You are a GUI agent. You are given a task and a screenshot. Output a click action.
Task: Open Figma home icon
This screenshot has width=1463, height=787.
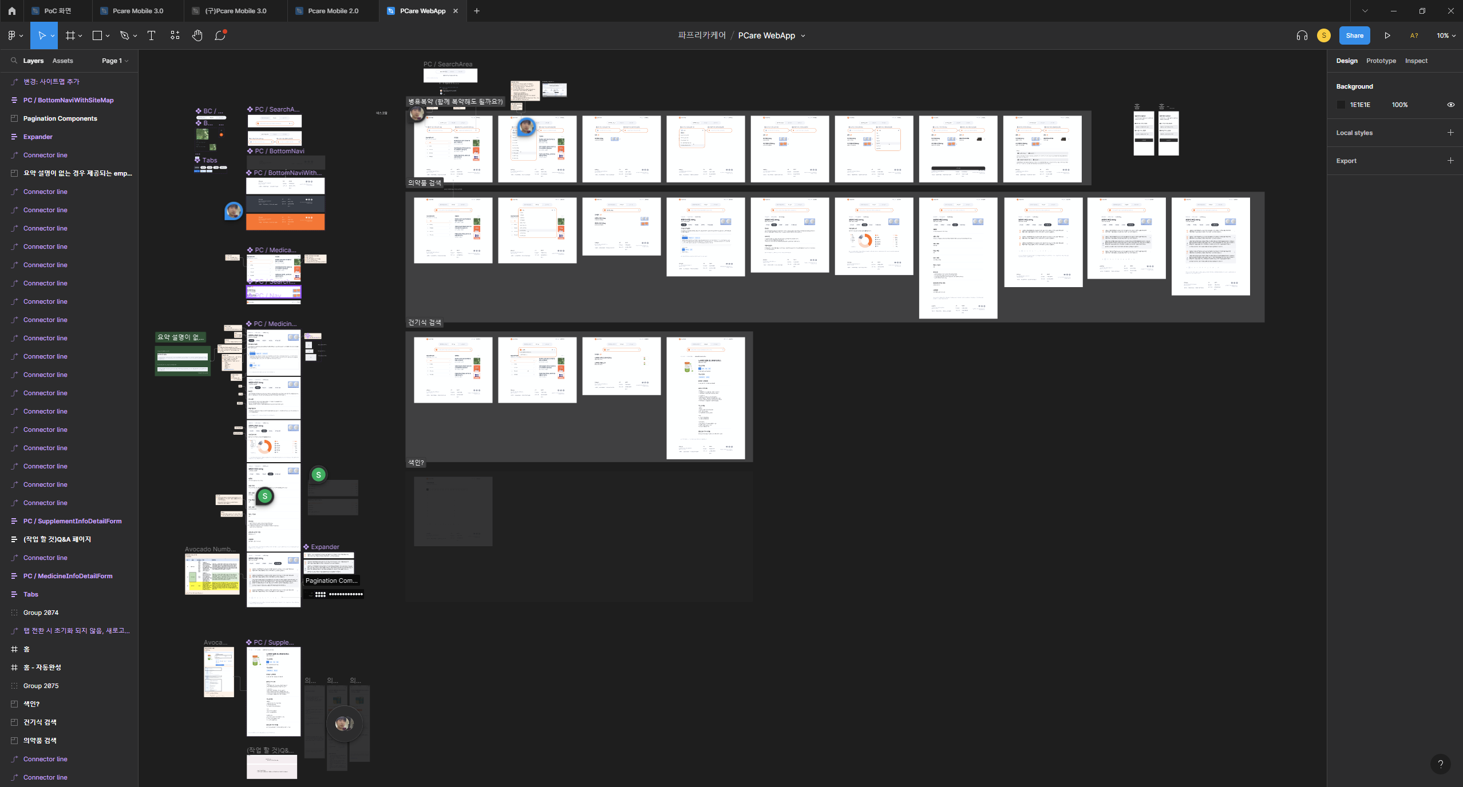pos(11,11)
